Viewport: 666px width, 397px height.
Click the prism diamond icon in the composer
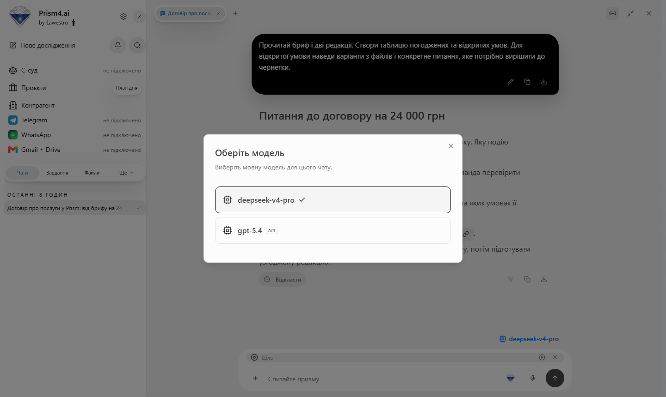(511, 378)
